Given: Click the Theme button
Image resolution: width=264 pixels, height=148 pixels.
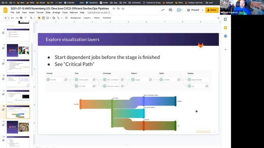Looking at the screenshot, I should 97,18.
